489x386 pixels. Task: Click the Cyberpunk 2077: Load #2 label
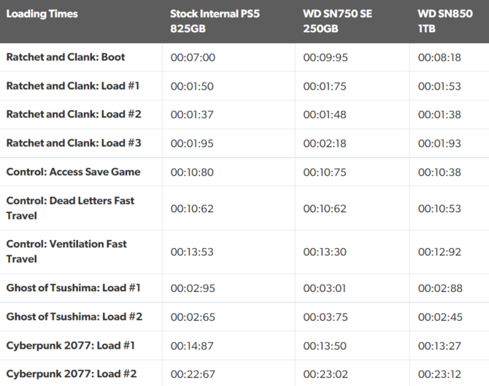[72, 374]
